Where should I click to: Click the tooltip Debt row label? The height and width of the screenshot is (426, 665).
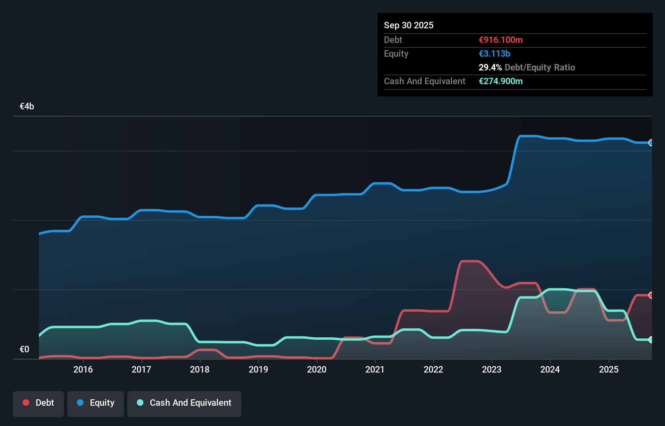tap(393, 40)
